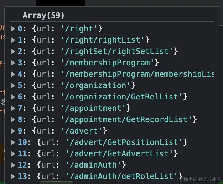
Task: Click index label 0: in the array
Action: coord(22,29)
